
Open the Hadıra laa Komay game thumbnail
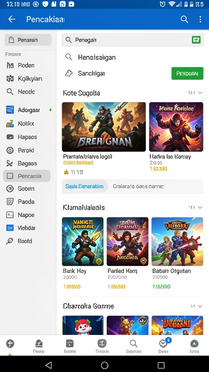pyautogui.click(x=176, y=127)
